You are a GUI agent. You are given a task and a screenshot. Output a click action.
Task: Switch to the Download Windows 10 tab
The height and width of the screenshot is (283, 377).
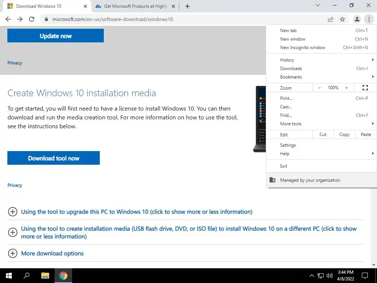point(47,7)
